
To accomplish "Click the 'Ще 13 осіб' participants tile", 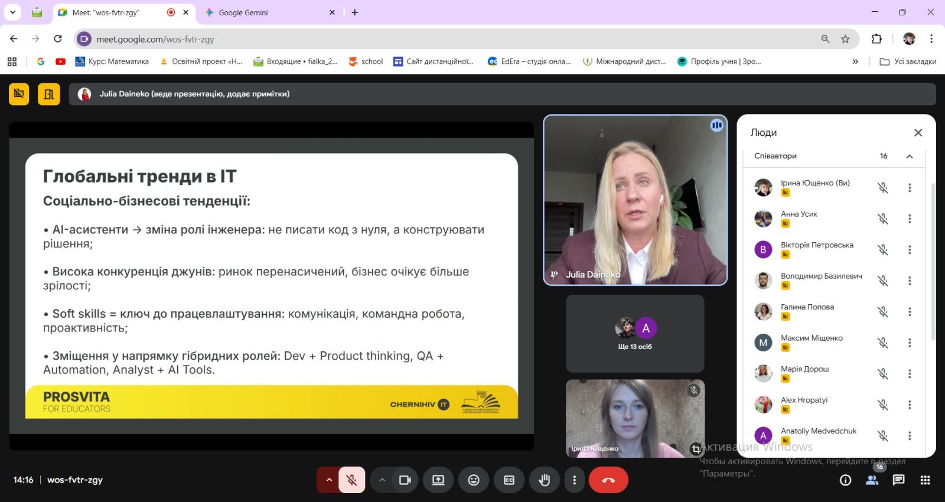I will 635,334.
